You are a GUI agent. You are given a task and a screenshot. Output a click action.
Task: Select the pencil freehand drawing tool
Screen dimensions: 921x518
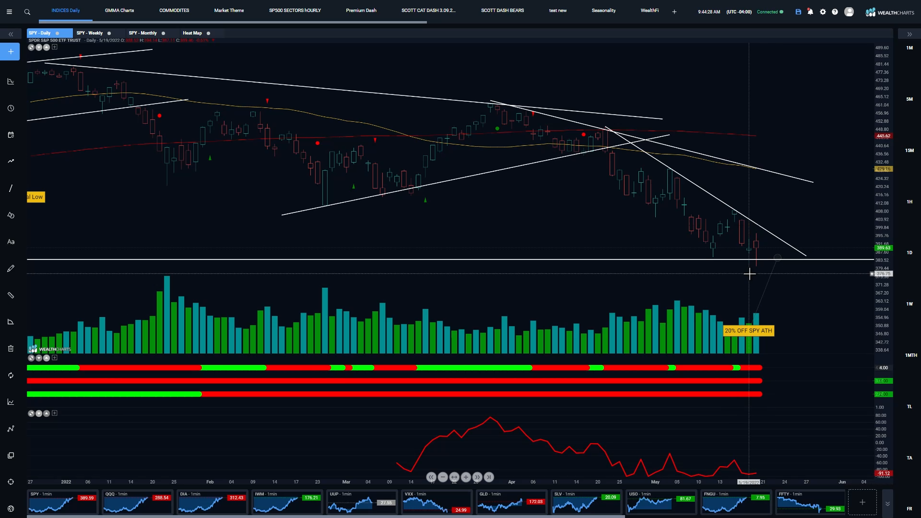tap(11, 269)
